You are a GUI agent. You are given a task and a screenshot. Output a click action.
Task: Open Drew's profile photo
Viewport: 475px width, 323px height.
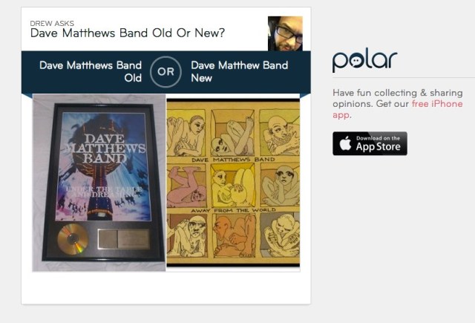(x=285, y=33)
